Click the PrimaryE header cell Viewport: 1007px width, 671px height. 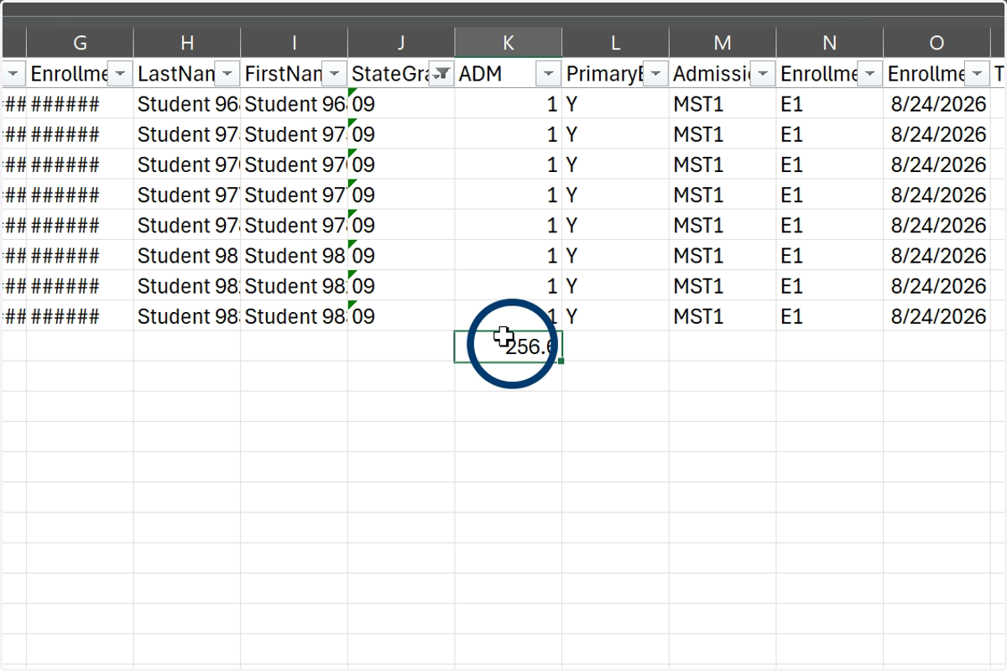616,74
